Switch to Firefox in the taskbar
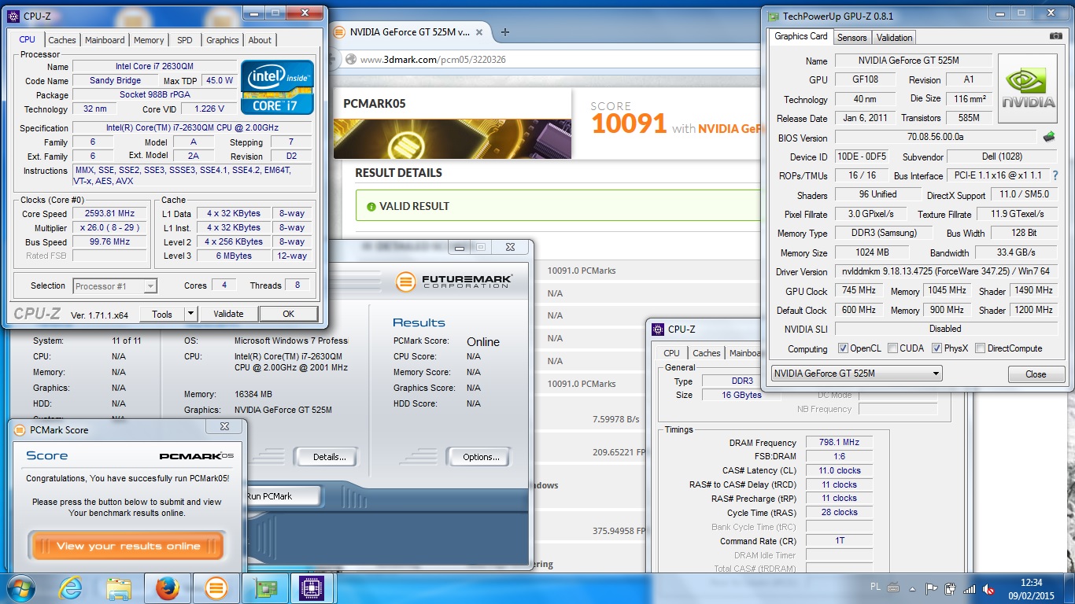 coord(167,587)
